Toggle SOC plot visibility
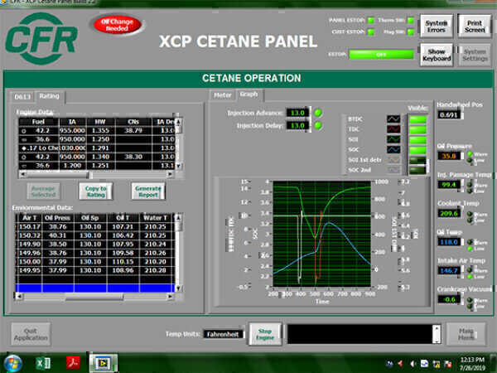The height and width of the screenshot is (373, 497). pos(417,150)
